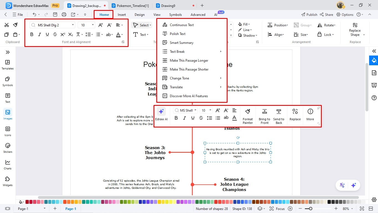Click Edraw AI in floating toolbar
378x213 pixels.
point(161,114)
